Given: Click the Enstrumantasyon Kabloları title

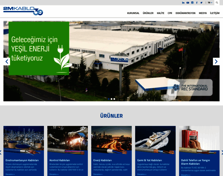Looking at the screenshot, I should click(x=22, y=160).
